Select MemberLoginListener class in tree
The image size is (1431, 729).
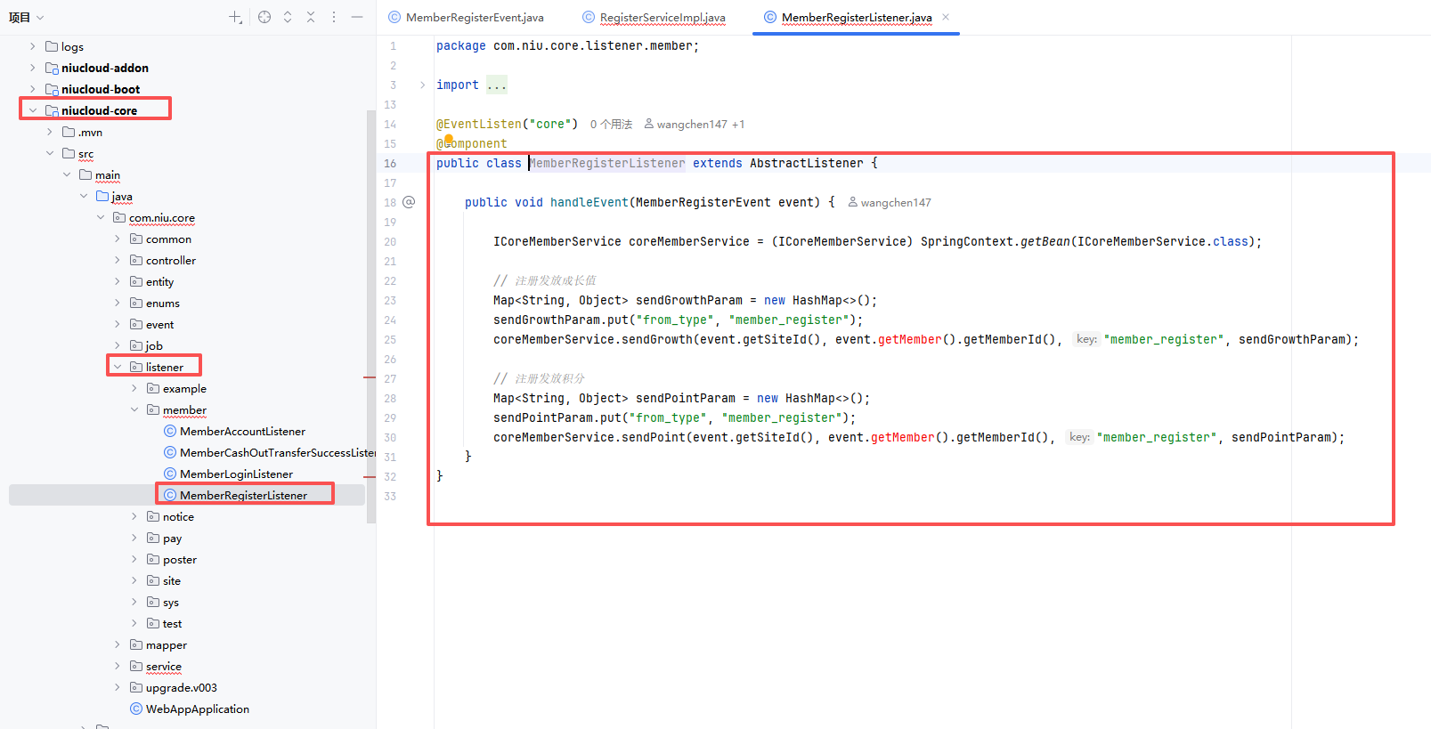(x=236, y=474)
